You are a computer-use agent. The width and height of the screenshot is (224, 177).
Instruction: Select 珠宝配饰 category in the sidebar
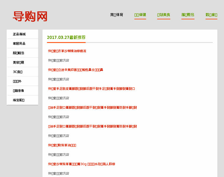[23, 100]
